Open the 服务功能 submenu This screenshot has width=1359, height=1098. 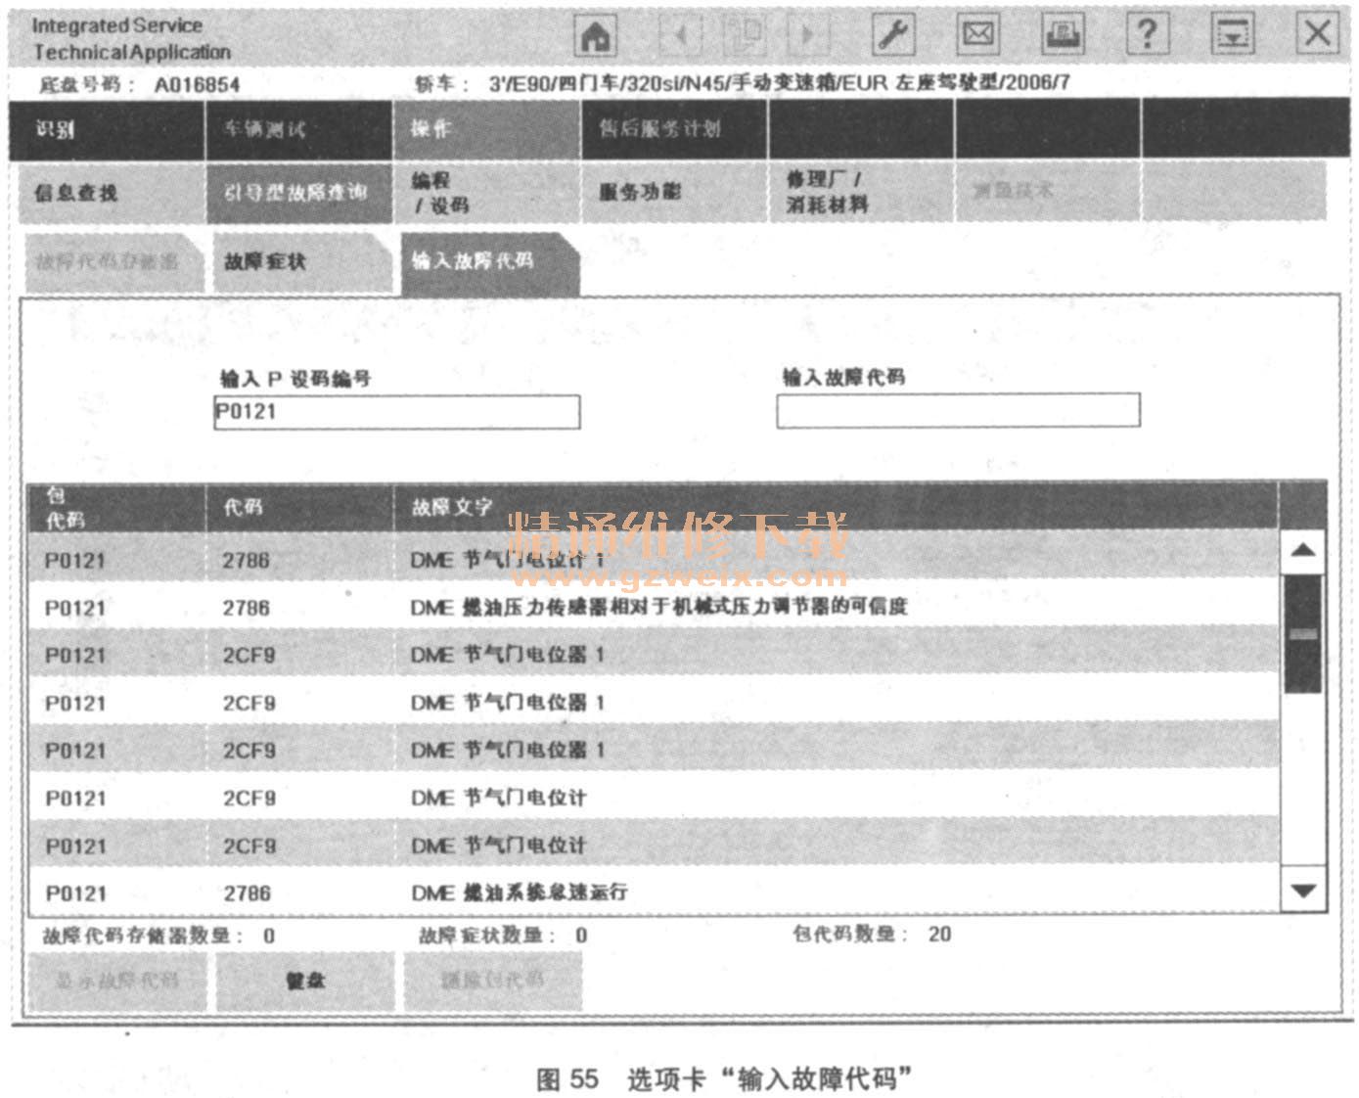tap(674, 192)
